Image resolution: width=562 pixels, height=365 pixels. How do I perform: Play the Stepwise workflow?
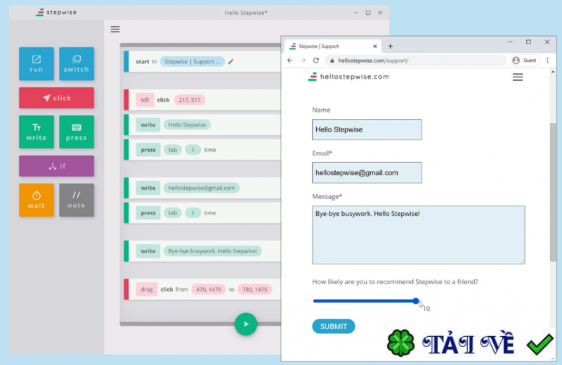[246, 324]
